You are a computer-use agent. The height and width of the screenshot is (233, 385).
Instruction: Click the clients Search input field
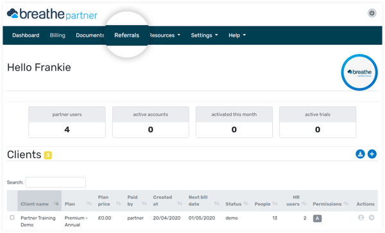56,182
